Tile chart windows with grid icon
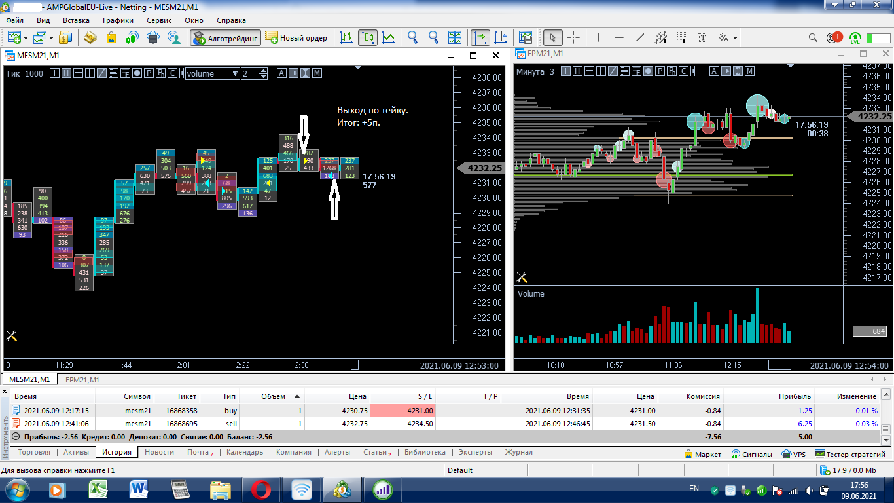 pyautogui.click(x=456, y=37)
